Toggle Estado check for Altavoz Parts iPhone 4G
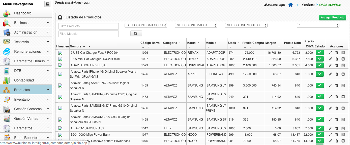The height and width of the screenshot is (145, 350). pos(319,74)
